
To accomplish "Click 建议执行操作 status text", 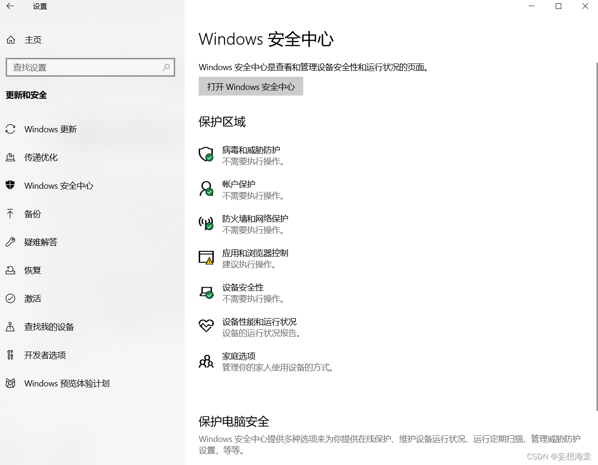I will click(250, 265).
